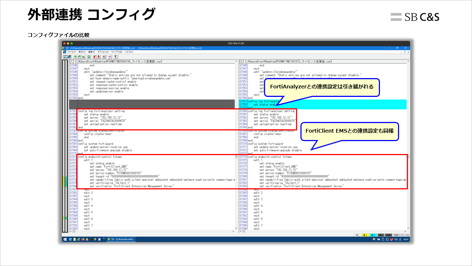Click the fifth toolbar icon with green arrow
Screen dimensions: 472x266
[x=83, y=57]
